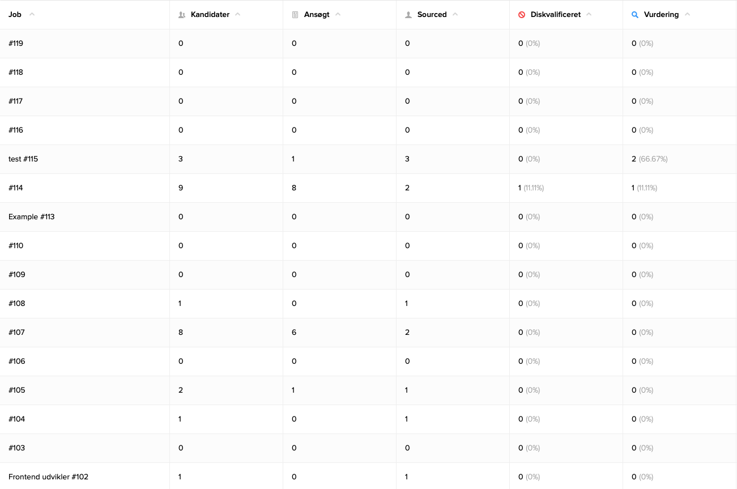Open job #114 row title
Image resolution: width=737 pixels, height=489 pixels.
[x=16, y=188]
